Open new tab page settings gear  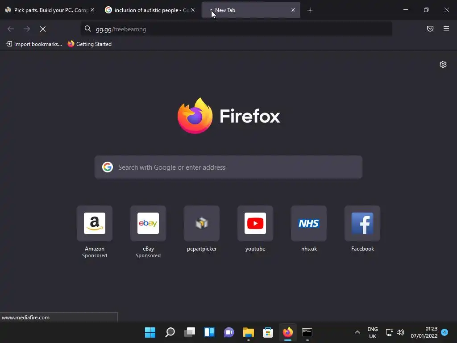[x=443, y=64]
